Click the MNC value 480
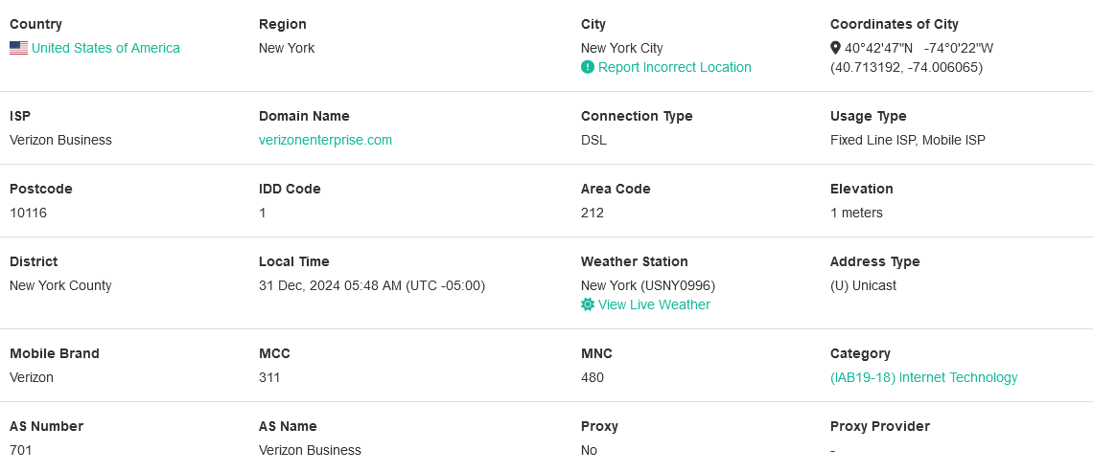This screenshot has height=473, width=1093. click(x=593, y=377)
